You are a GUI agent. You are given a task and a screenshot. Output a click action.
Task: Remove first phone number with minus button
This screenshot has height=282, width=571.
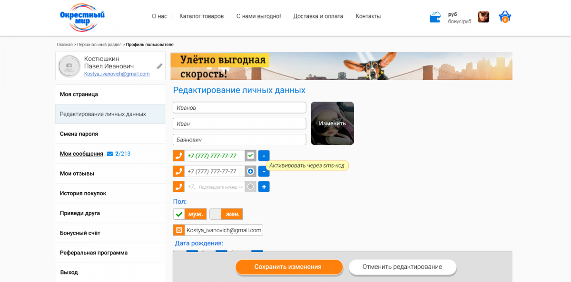tap(264, 155)
